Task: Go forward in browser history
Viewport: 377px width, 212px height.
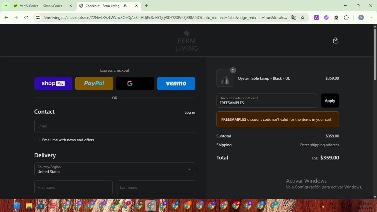Action: pyautogui.click(x=16, y=18)
